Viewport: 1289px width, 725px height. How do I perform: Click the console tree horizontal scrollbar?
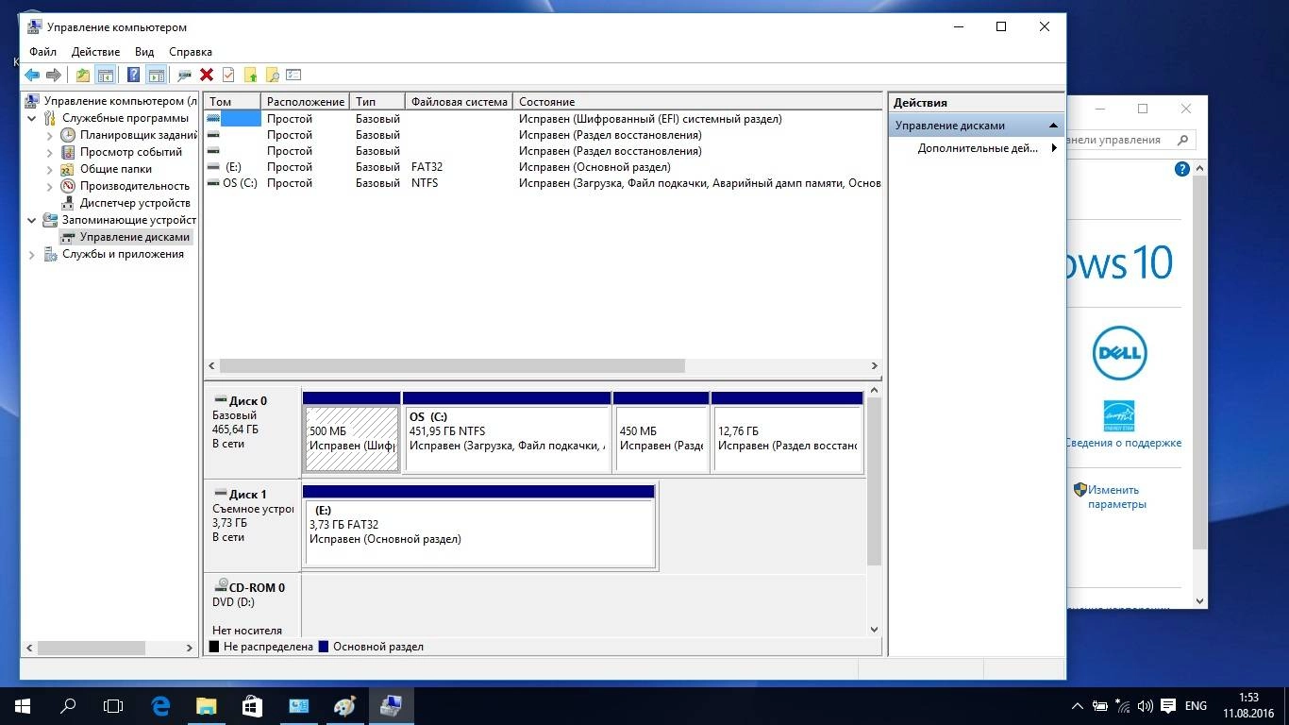coord(91,648)
